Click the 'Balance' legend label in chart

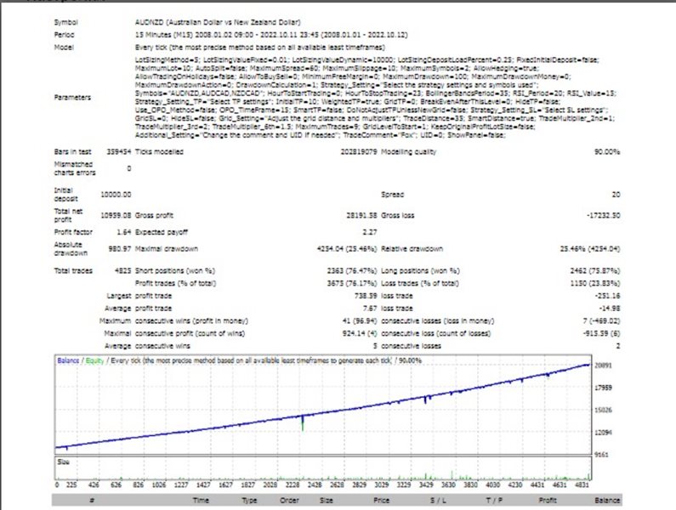(x=68, y=360)
